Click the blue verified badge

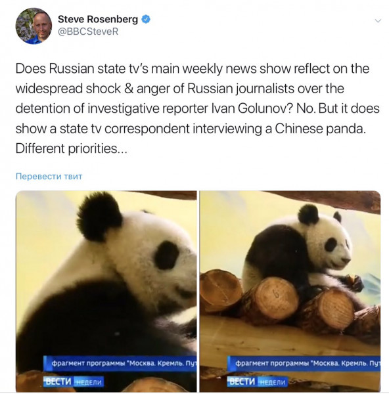click(146, 19)
